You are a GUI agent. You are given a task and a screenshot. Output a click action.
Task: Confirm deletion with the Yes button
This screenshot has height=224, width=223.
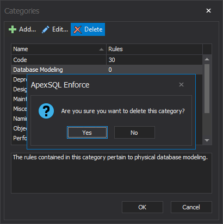(x=87, y=133)
